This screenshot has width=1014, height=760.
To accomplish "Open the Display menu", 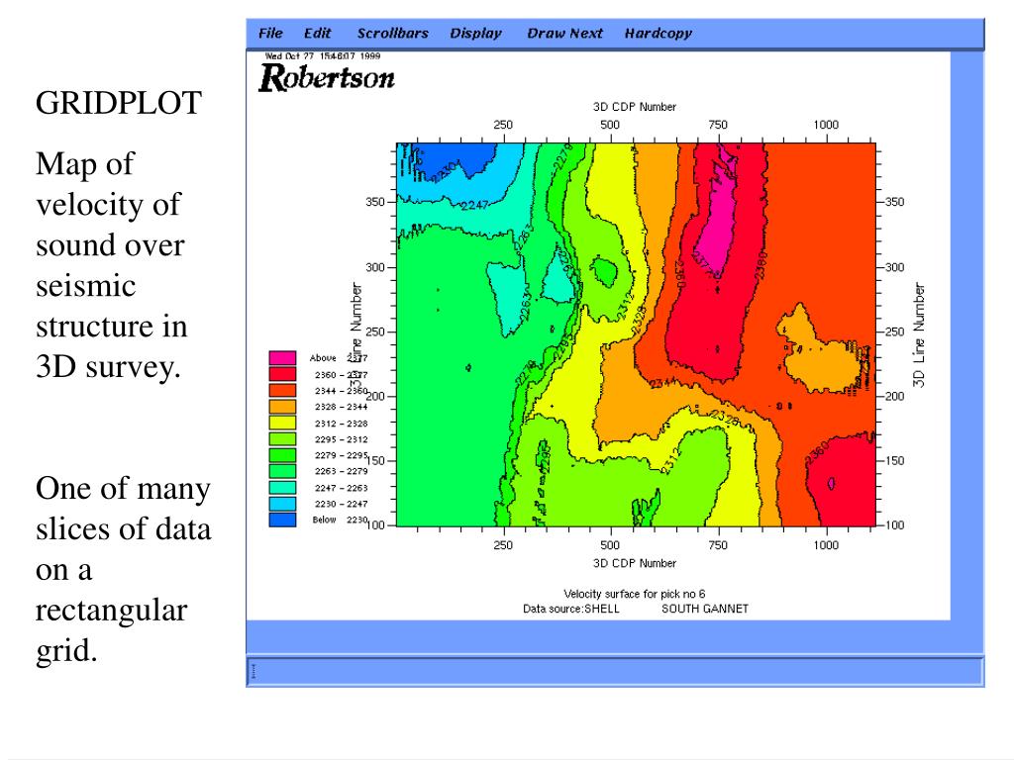I will [x=475, y=34].
